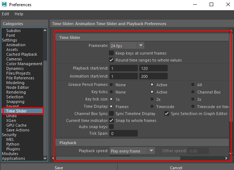Choose Channel Box for Key ticks
The width and height of the screenshot is (234, 170).
point(193,92)
